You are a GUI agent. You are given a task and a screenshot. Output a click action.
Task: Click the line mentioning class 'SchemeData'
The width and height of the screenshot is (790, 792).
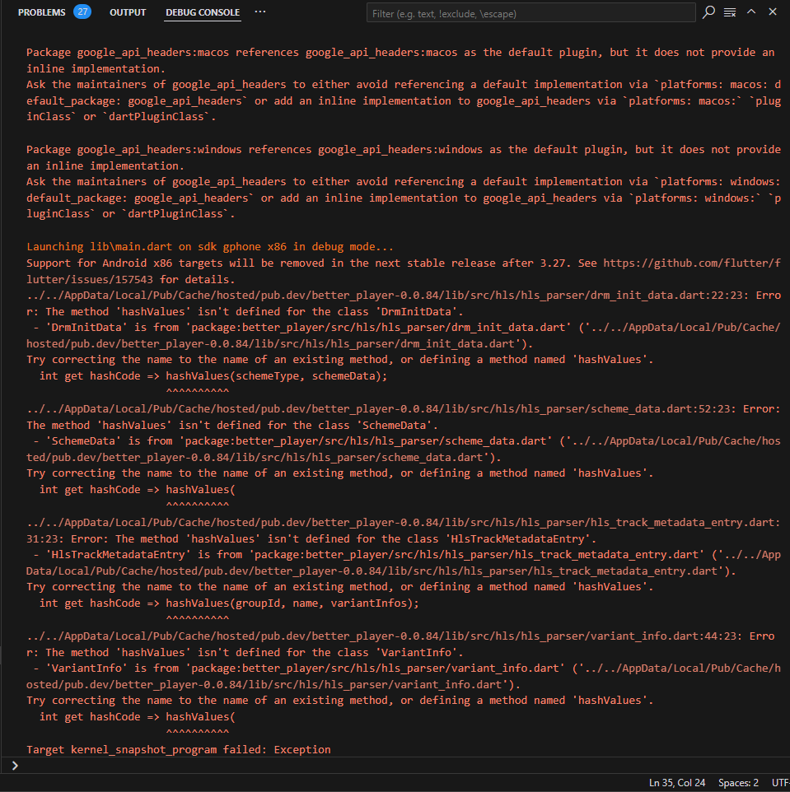[232, 426]
